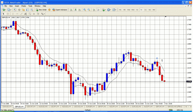The height and width of the screenshot is (112, 193).
Task: Click the Expert Advisors button
Action: (60, 10)
